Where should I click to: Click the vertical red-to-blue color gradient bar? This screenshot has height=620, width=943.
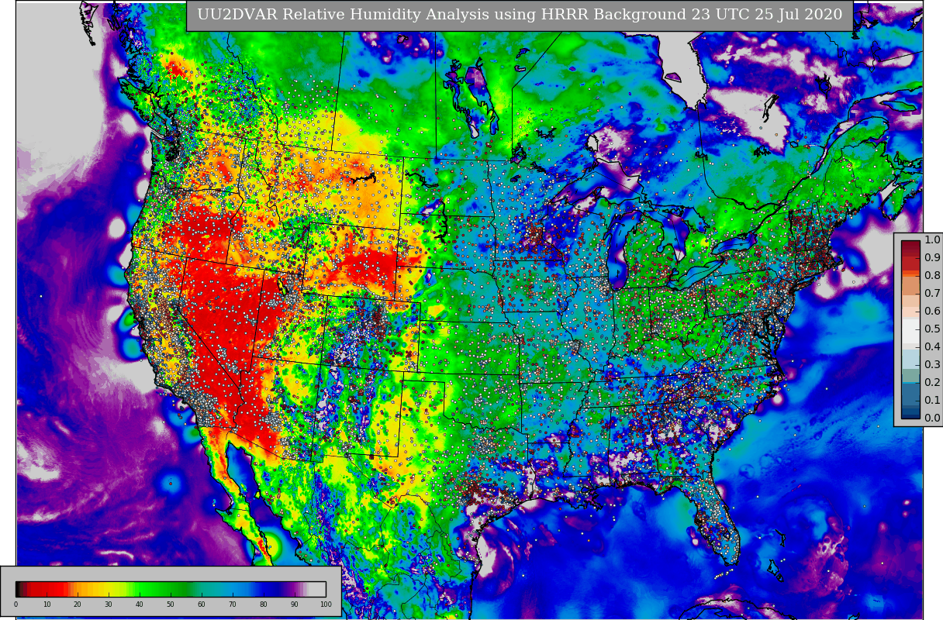910,329
